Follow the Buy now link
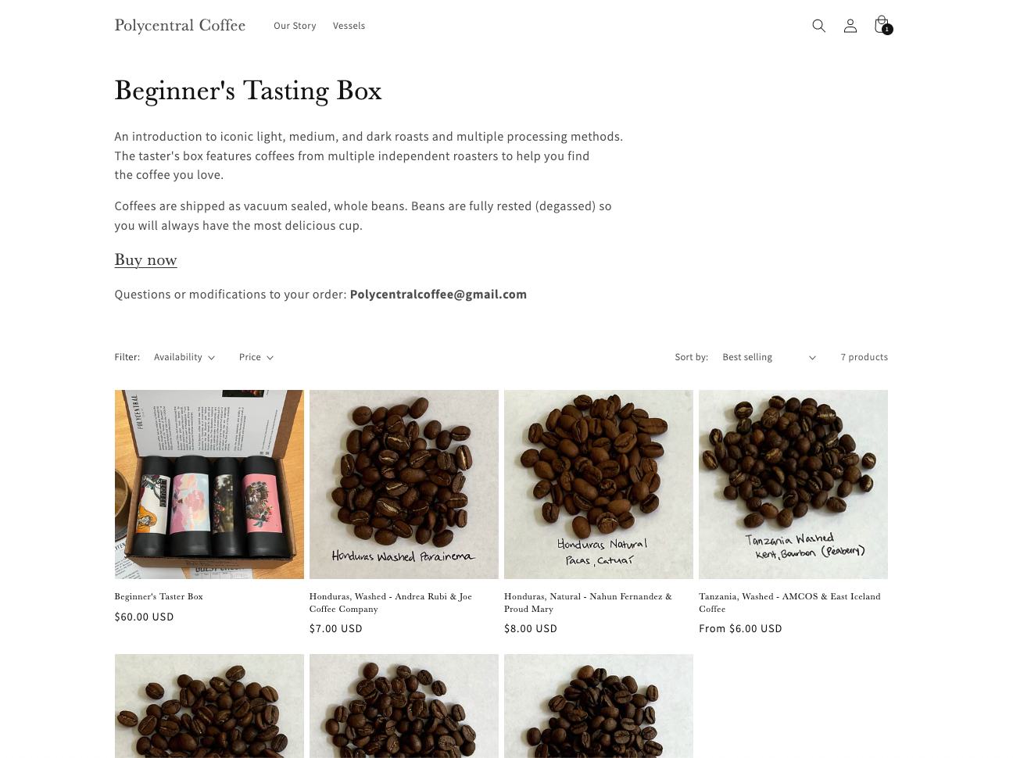This screenshot has width=1013, height=758. [145, 259]
